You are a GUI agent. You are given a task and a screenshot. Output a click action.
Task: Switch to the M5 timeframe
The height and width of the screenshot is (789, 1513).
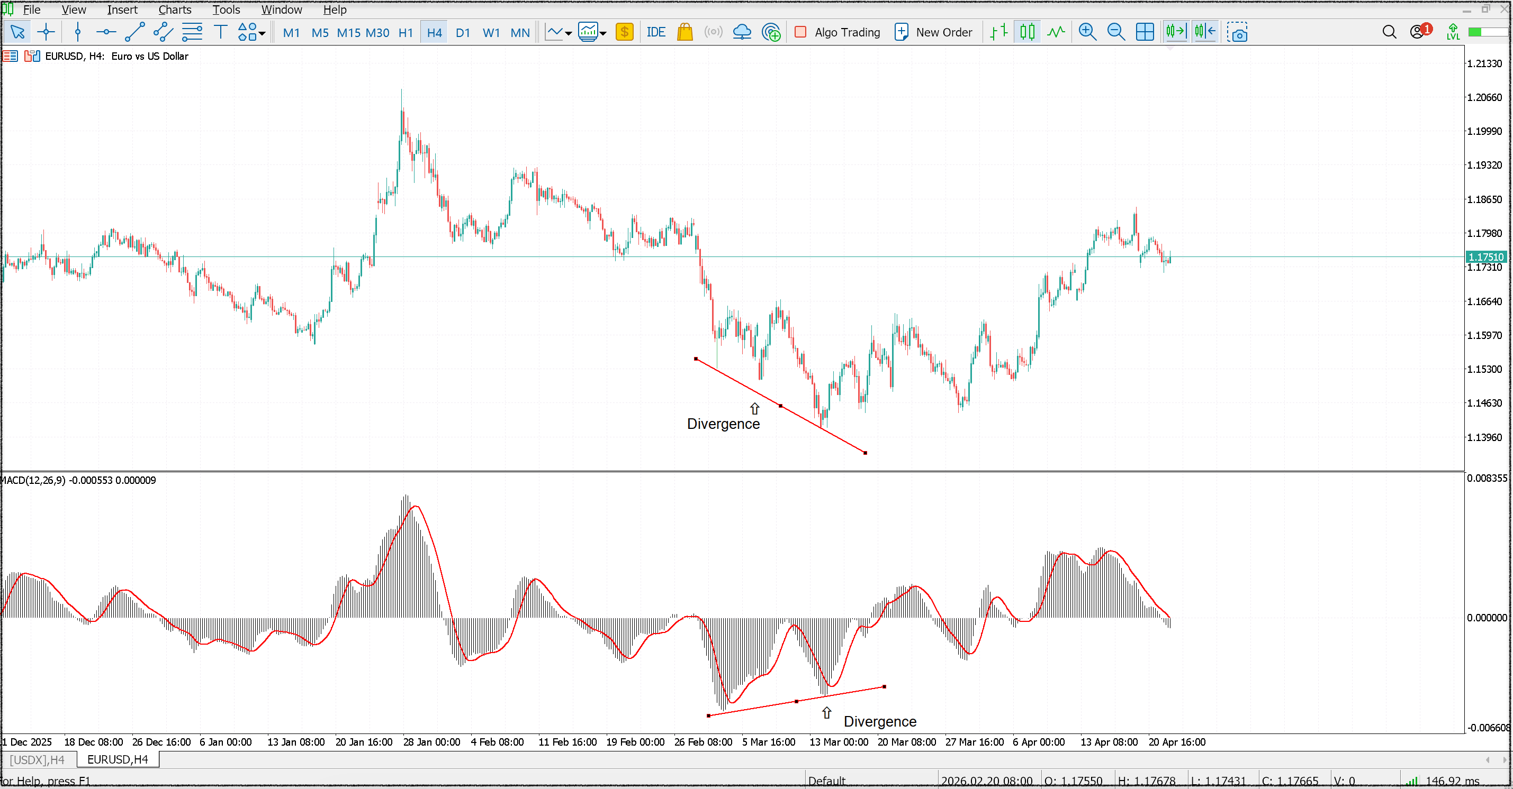[x=320, y=33]
